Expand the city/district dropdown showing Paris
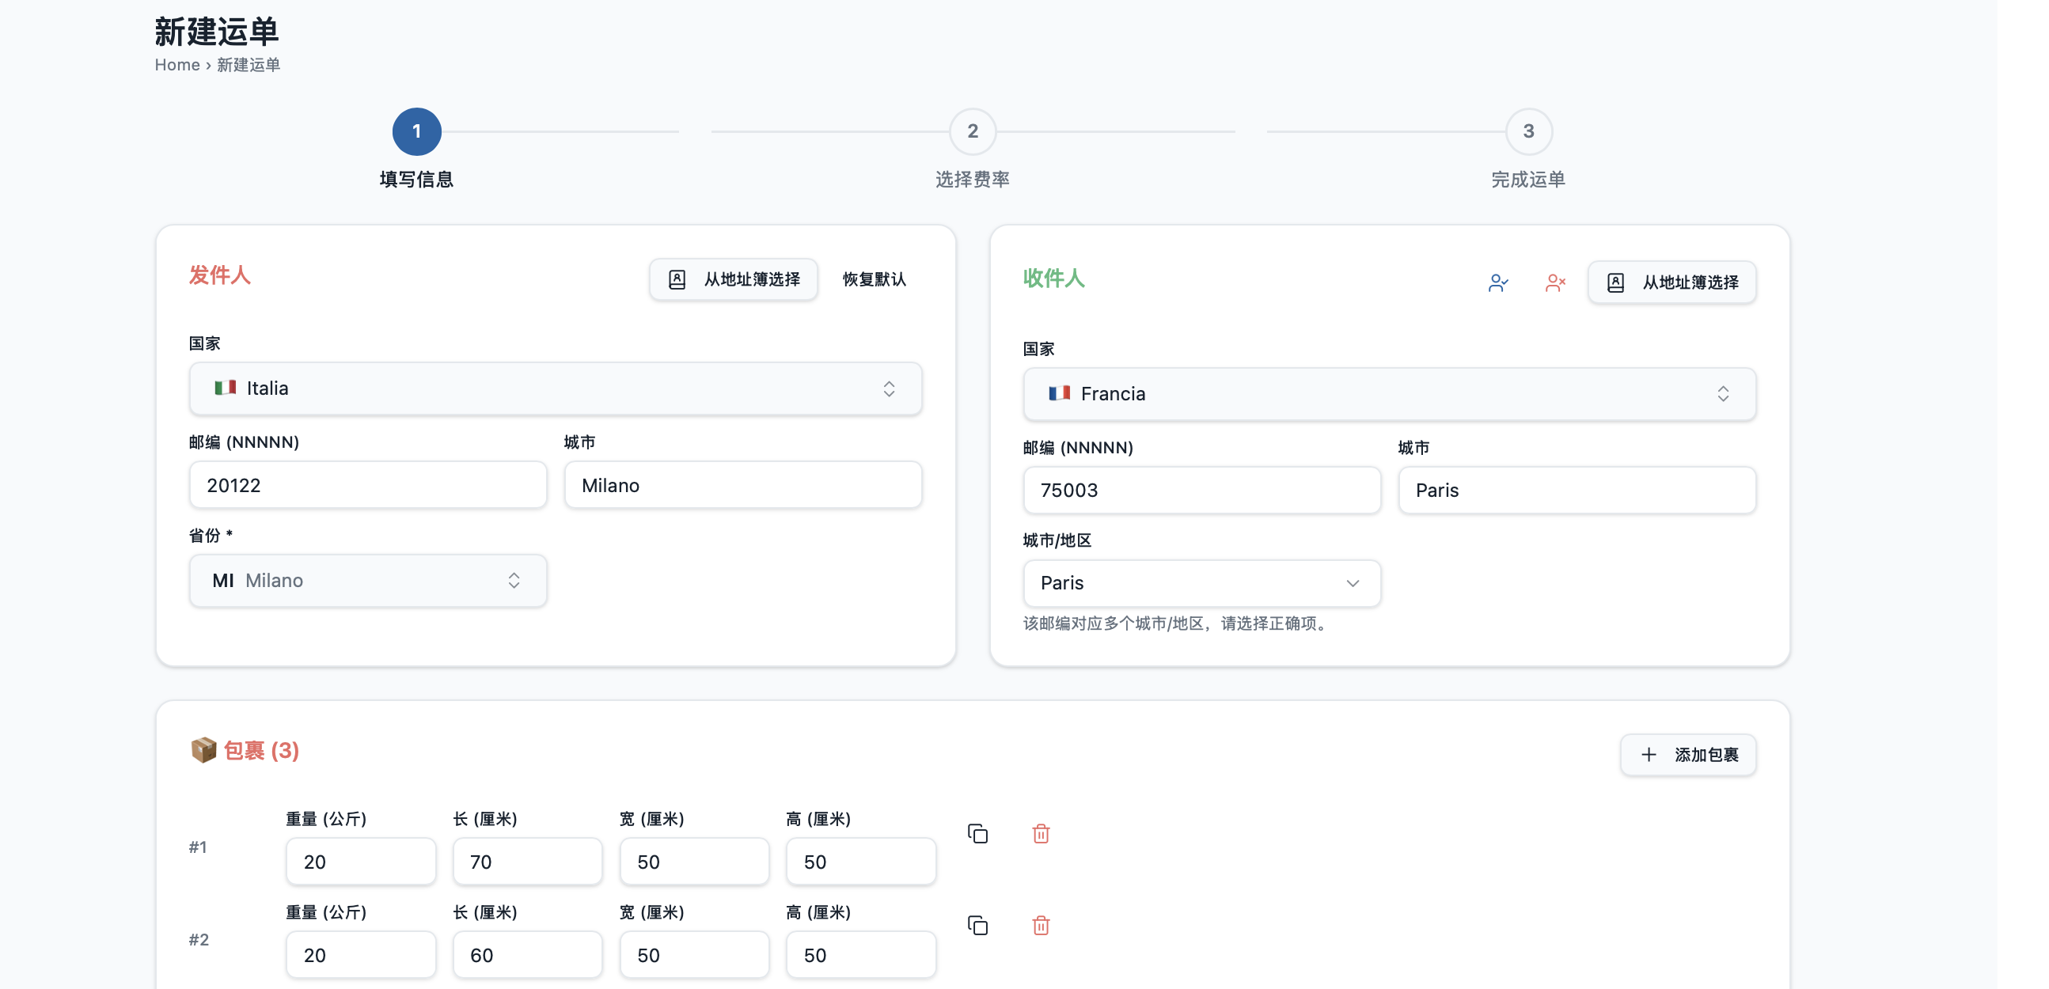Viewport: 2049px width, 989px height. [x=1201, y=583]
